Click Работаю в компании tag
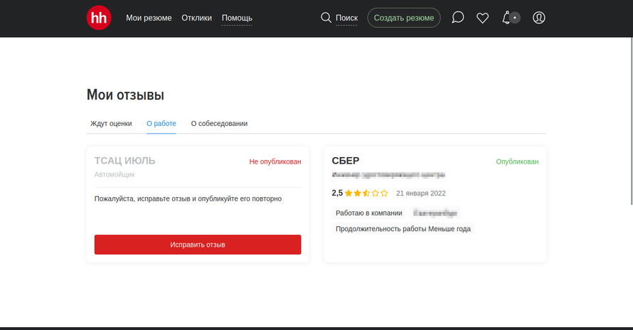The width and height of the screenshot is (633, 330). (x=369, y=213)
